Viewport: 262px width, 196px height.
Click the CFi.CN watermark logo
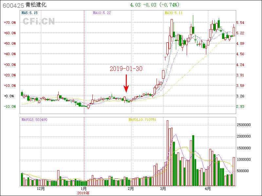(x=38, y=22)
